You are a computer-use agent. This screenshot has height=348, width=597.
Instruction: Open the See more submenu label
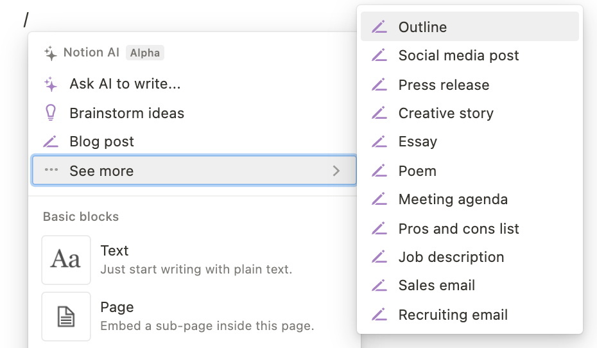pos(101,171)
